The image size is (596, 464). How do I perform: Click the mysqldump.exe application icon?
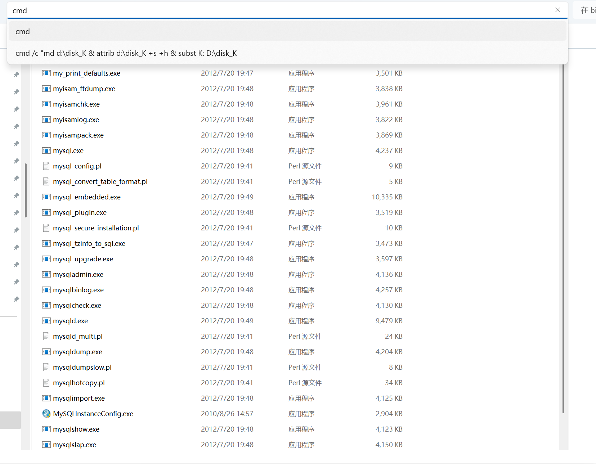[x=46, y=352]
